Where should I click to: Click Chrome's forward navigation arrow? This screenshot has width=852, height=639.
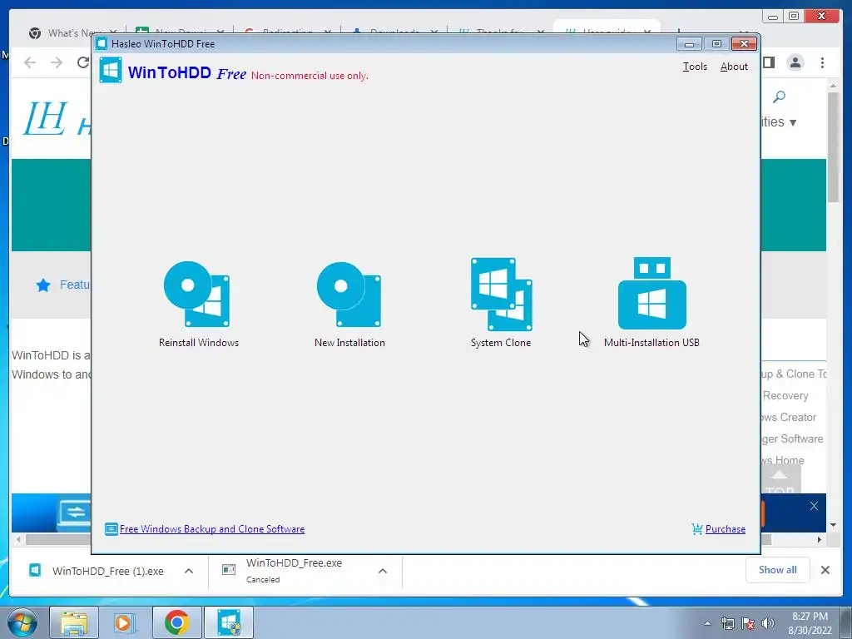57,62
